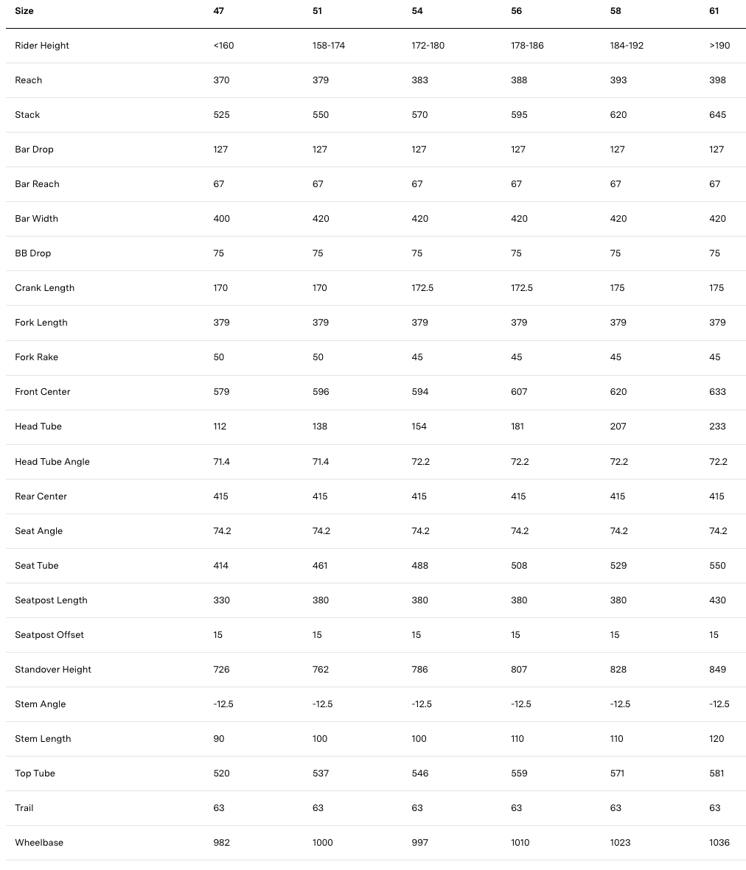The height and width of the screenshot is (870, 746).
Task: Select the Seat Tube value 461
Action: [320, 566]
